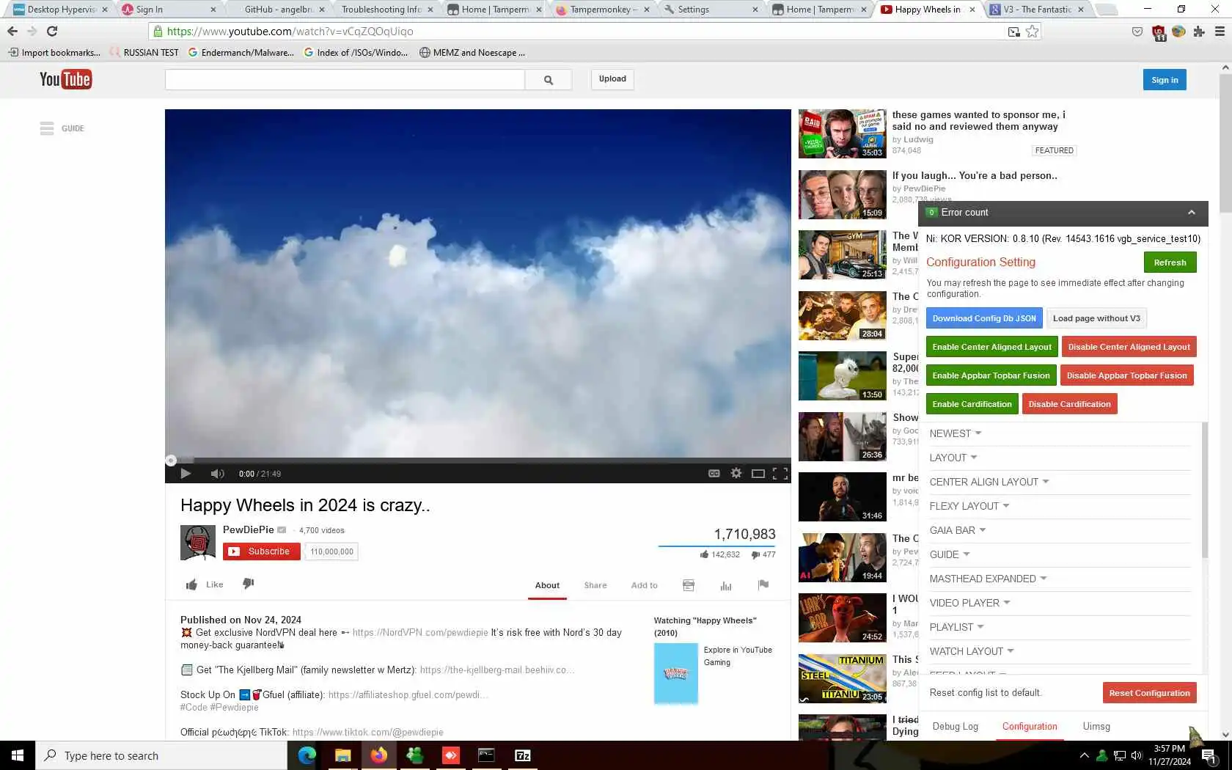Click PewDiePie's channel avatar
Image resolution: width=1232 pixels, height=770 pixels.
(x=198, y=543)
